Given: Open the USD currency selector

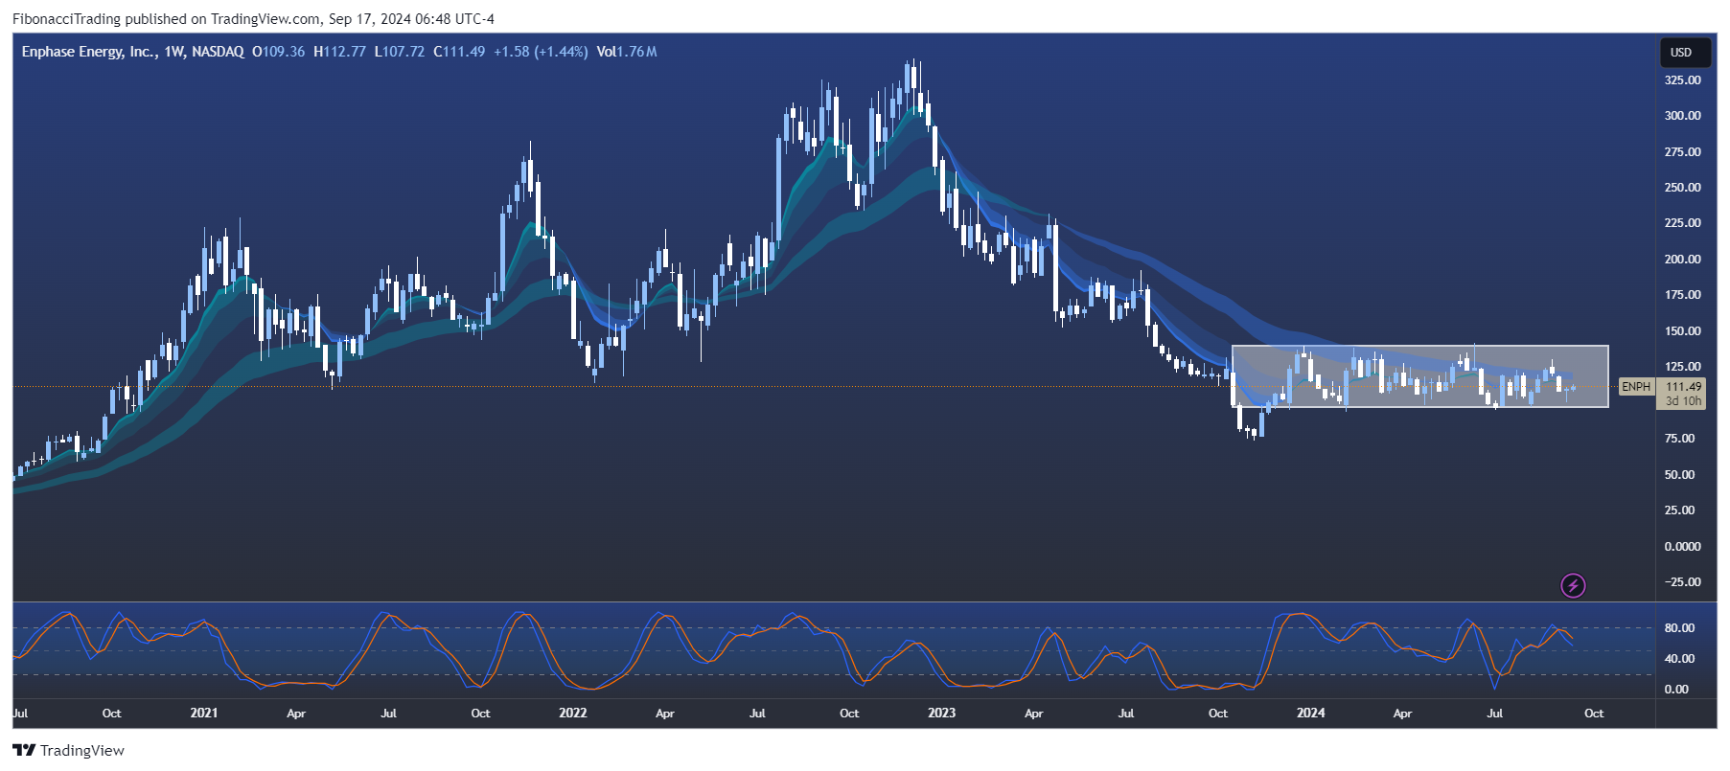Looking at the screenshot, I should click(1681, 53).
